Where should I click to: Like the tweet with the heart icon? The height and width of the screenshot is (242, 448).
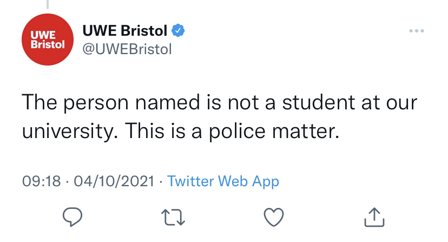[274, 217]
